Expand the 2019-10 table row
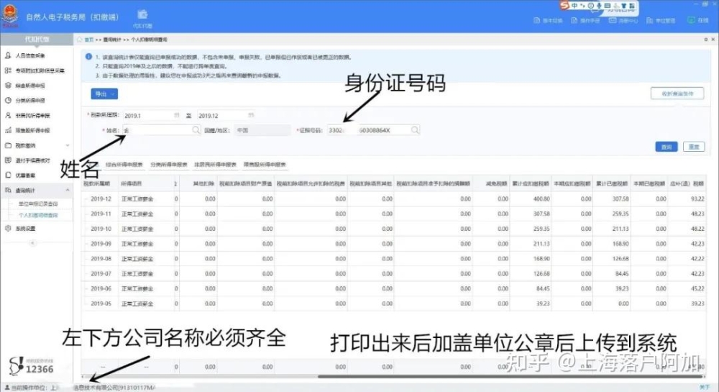The image size is (719, 392). (86, 229)
